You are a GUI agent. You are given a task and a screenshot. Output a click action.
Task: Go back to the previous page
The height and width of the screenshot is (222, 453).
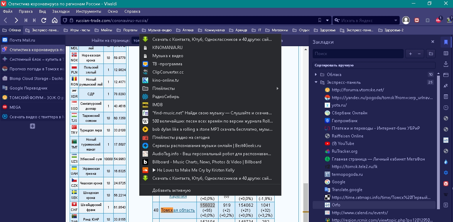6,20
